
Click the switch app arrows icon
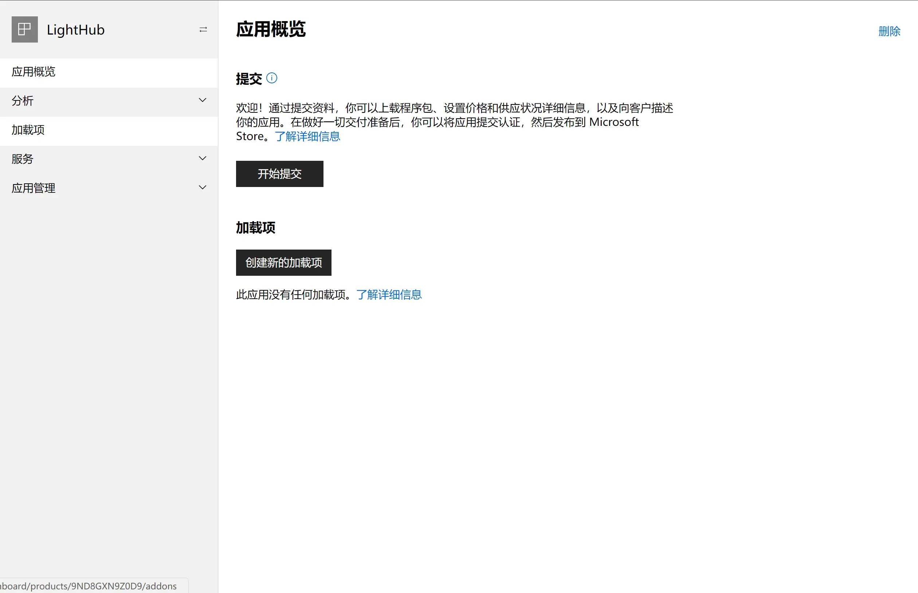coord(203,30)
